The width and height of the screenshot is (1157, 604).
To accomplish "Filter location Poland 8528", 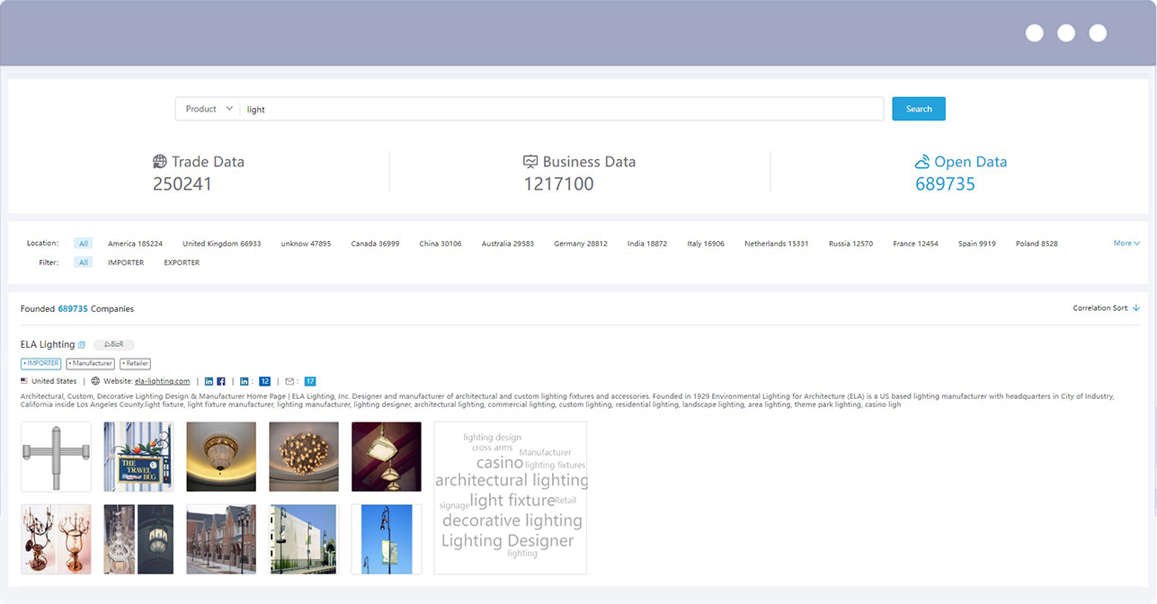I will [1037, 244].
